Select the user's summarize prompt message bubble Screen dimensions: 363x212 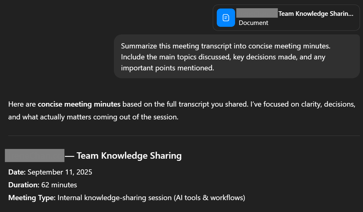pos(237,57)
